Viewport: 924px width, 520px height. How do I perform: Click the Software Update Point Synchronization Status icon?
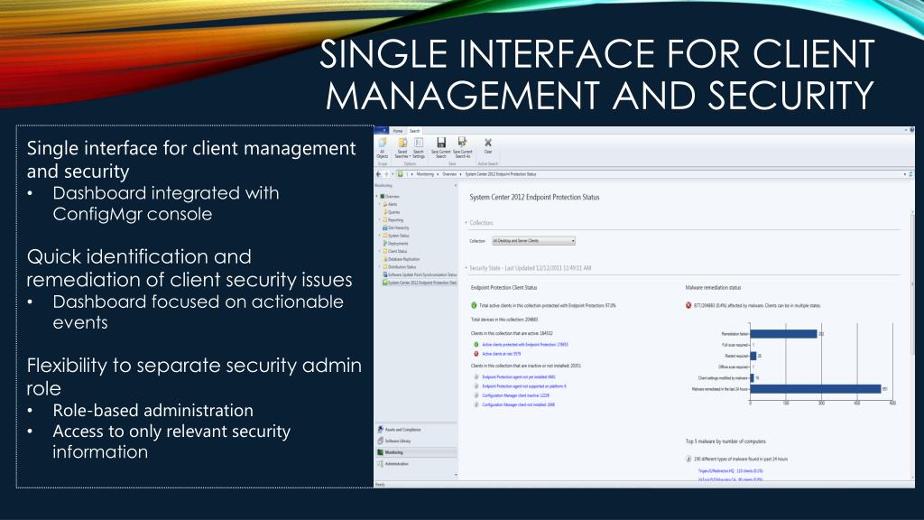[x=384, y=274]
